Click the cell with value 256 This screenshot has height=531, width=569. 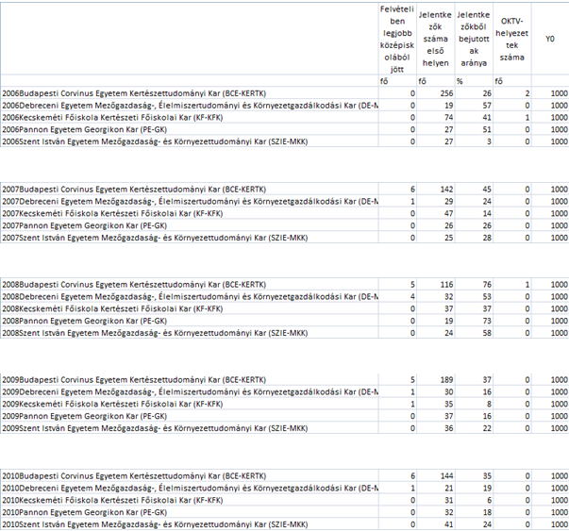pos(435,93)
